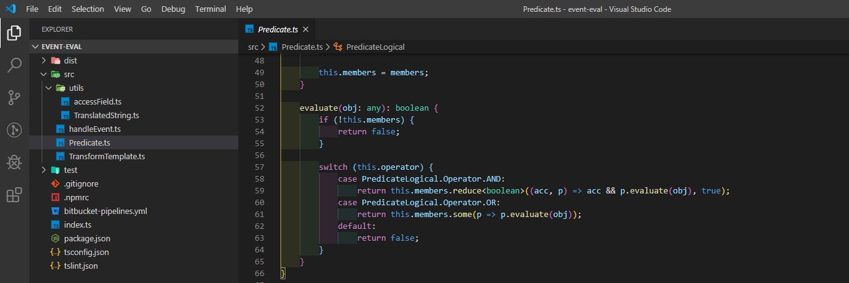Expand the dist folder chevron
Screen dimensions: 849x283
point(44,61)
